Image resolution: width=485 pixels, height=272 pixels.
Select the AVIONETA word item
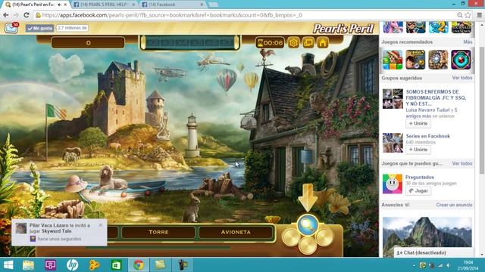click(236, 232)
